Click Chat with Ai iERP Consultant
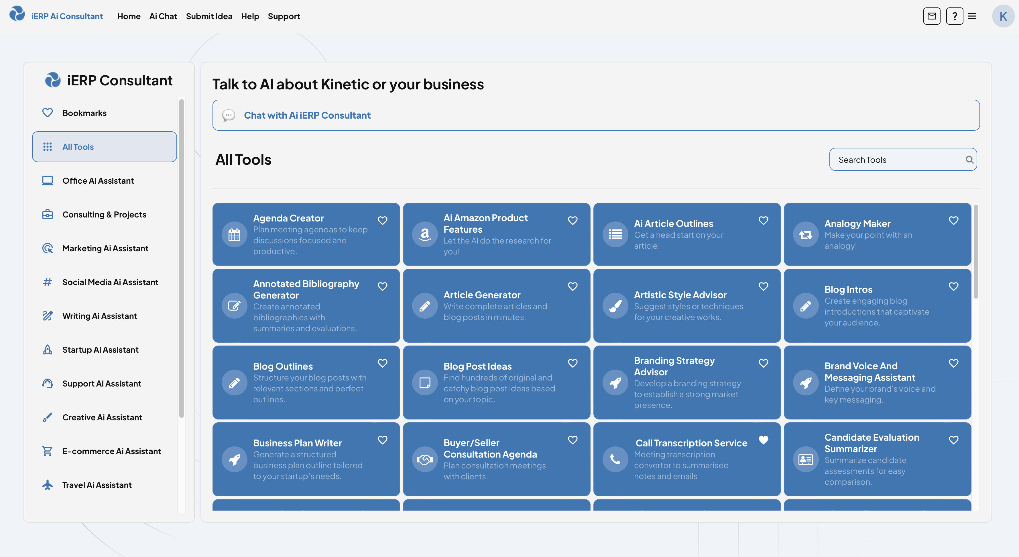The width and height of the screenshot is (1019, 557). (x=307, y=115)
